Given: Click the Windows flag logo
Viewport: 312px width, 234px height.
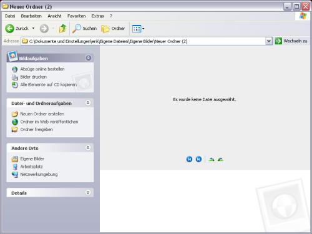Looking at the screenshot, I should pyautogui.click(x=303, y=16).
